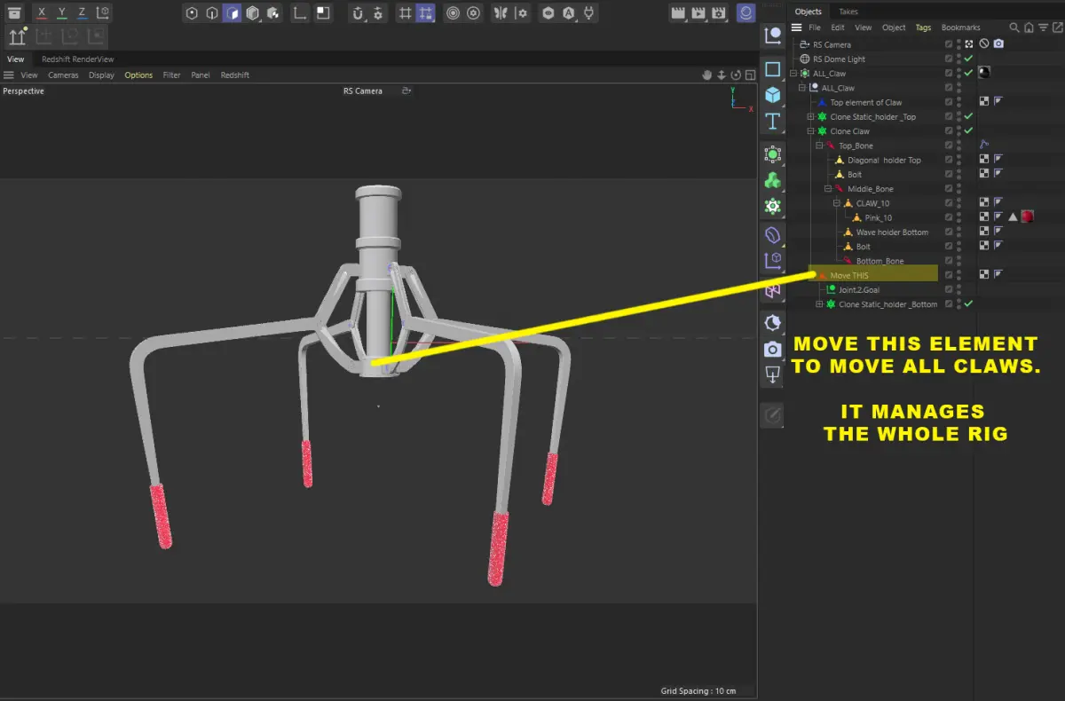The width and height of the screenshot is (1065, 701).
Task: Collapse the Middle_Bone joint hierarchy
Action: coord(827,189)
